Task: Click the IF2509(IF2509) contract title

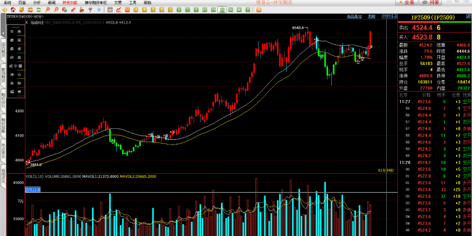Action: [x=433, y=17]
